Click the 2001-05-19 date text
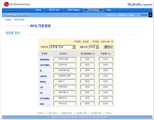Screen dimensions: 154x120 107,42
